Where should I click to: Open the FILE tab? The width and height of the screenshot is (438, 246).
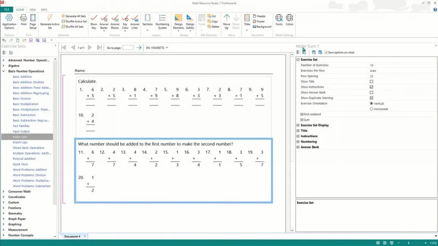pos(7,9)
